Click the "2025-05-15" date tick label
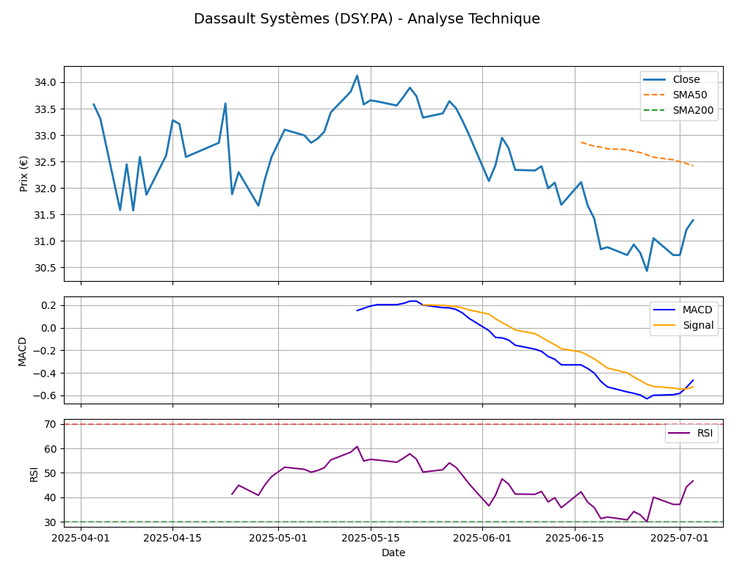The height and width of the screenshot is (587, 734). point(371,538)
